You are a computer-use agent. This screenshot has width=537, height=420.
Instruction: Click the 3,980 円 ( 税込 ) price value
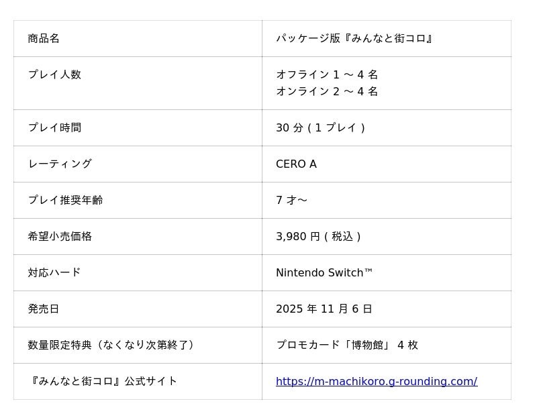318,237
